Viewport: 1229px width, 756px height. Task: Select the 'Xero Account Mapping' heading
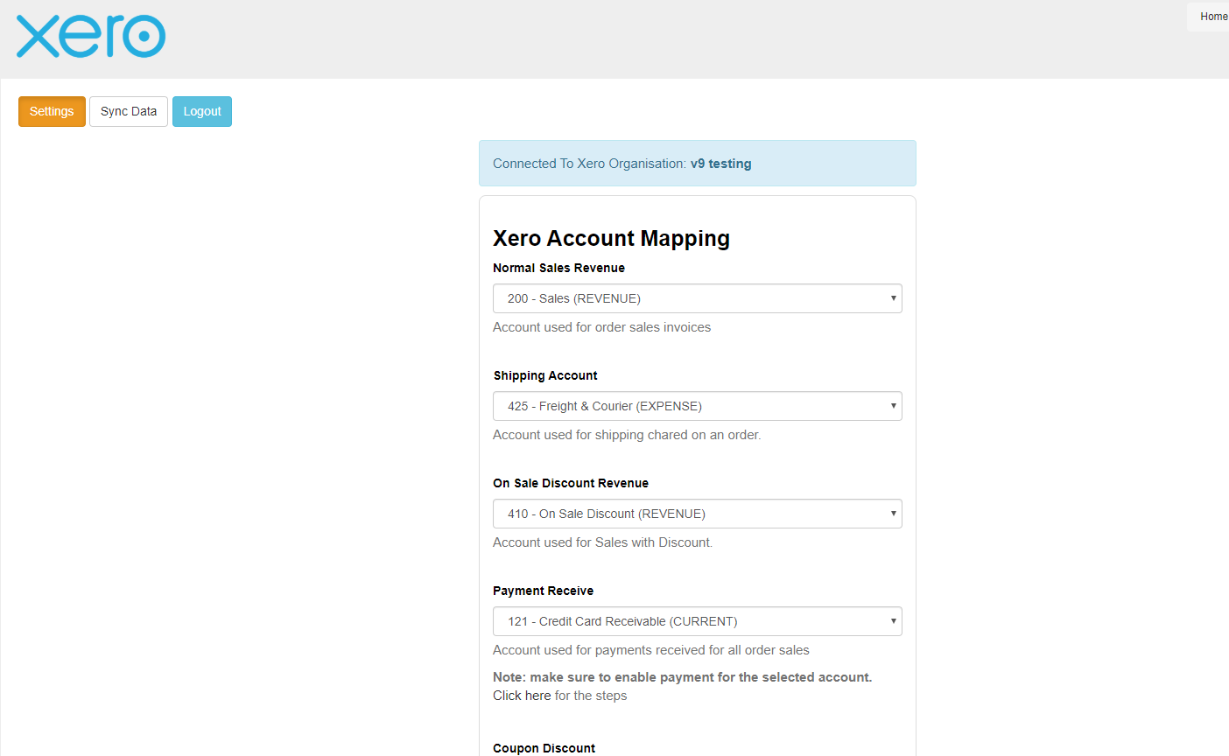pos(611,239)
